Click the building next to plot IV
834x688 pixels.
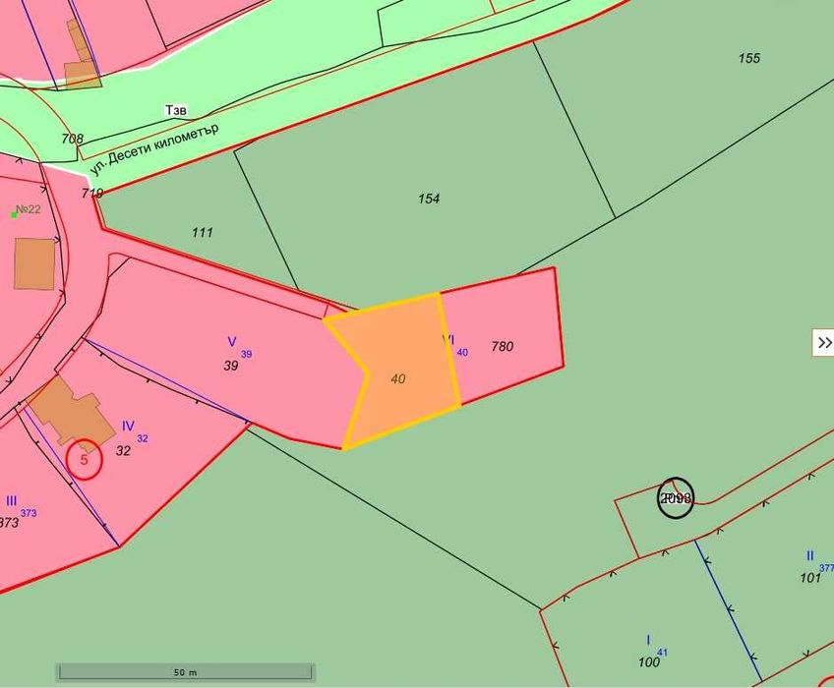tap(71, 412)
